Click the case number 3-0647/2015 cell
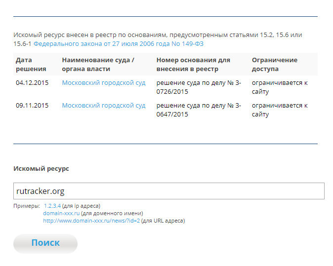 click(x=199, y=110)
